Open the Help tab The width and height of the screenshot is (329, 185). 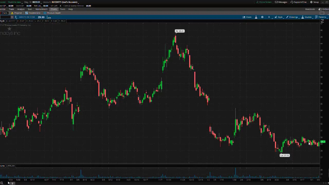70,9
